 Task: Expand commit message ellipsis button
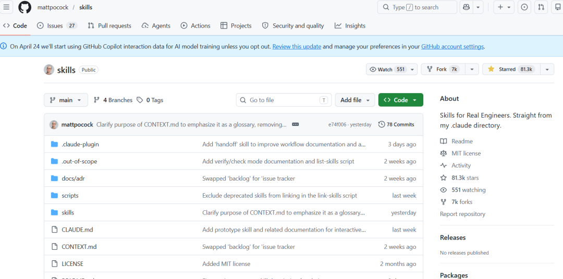[x=296, y=124]
